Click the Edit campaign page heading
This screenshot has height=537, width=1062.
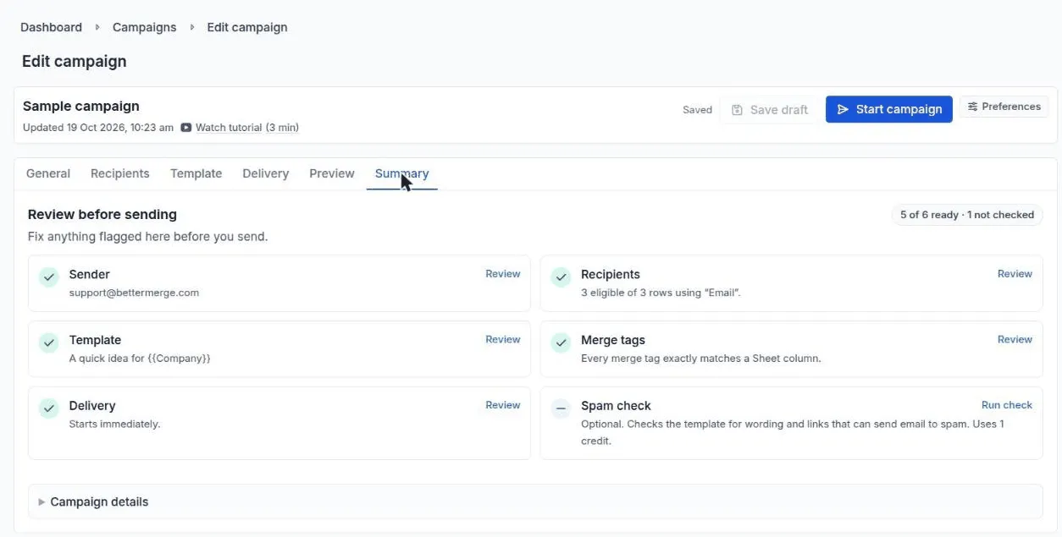pyautogui.click(x=75, y=62)
